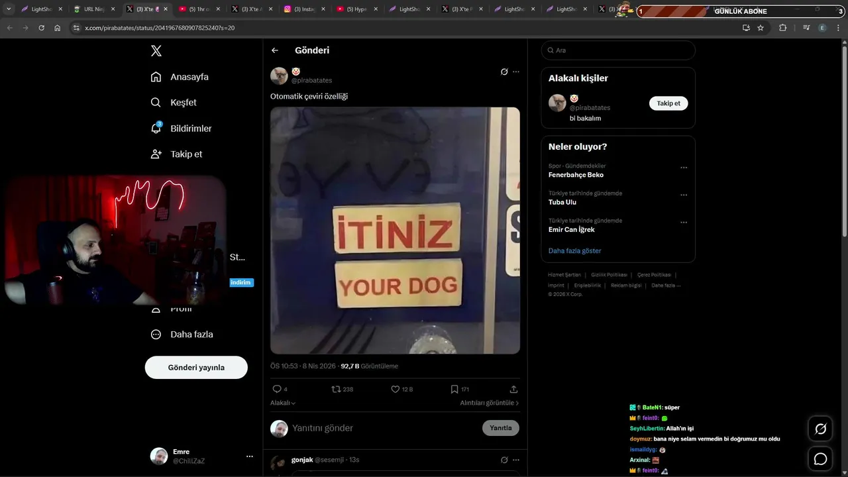The height and width of the screenshot is (477, 848).
Task: Open the floating messages chat button
Action: click(820, 458)
